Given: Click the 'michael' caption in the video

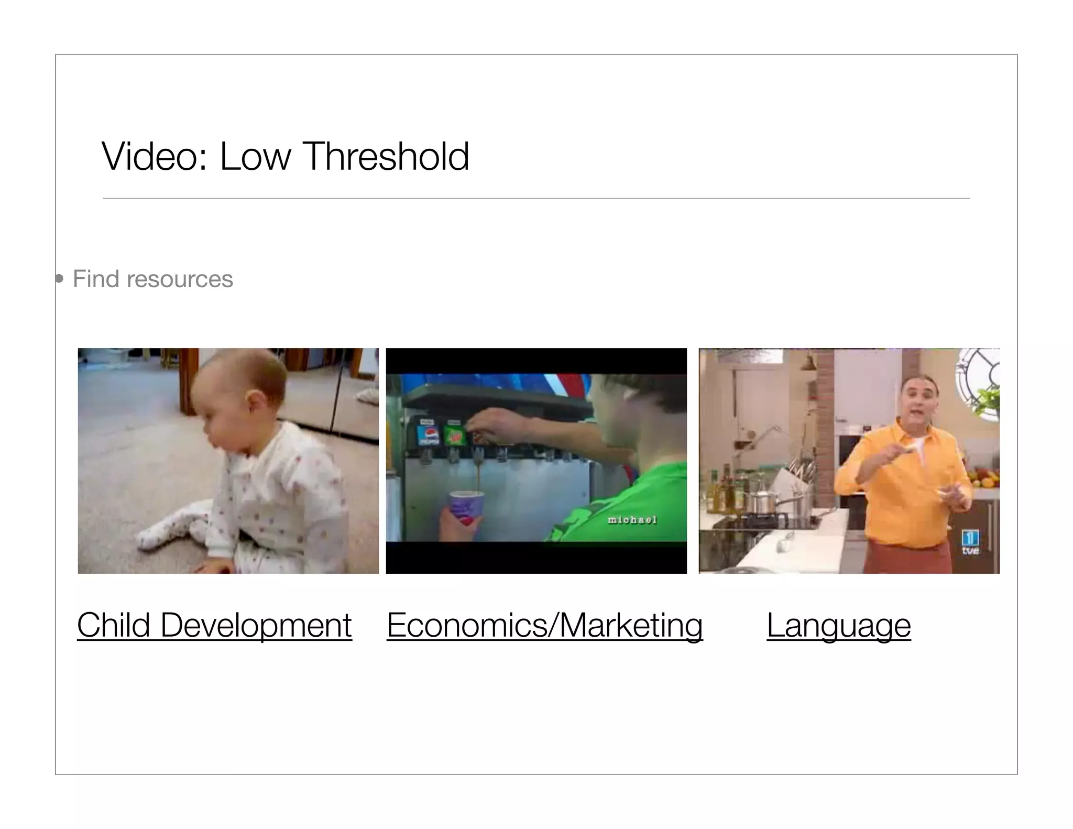Looking at the screenshot, I should (632, 520).
